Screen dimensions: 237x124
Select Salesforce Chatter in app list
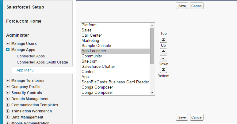click(x=98, y=67)
